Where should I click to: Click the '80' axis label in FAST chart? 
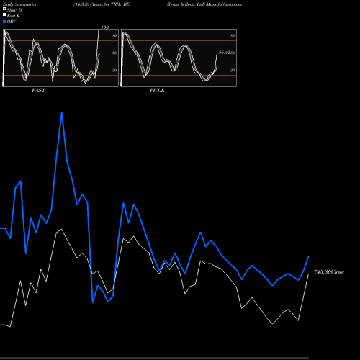pos(114,35)
